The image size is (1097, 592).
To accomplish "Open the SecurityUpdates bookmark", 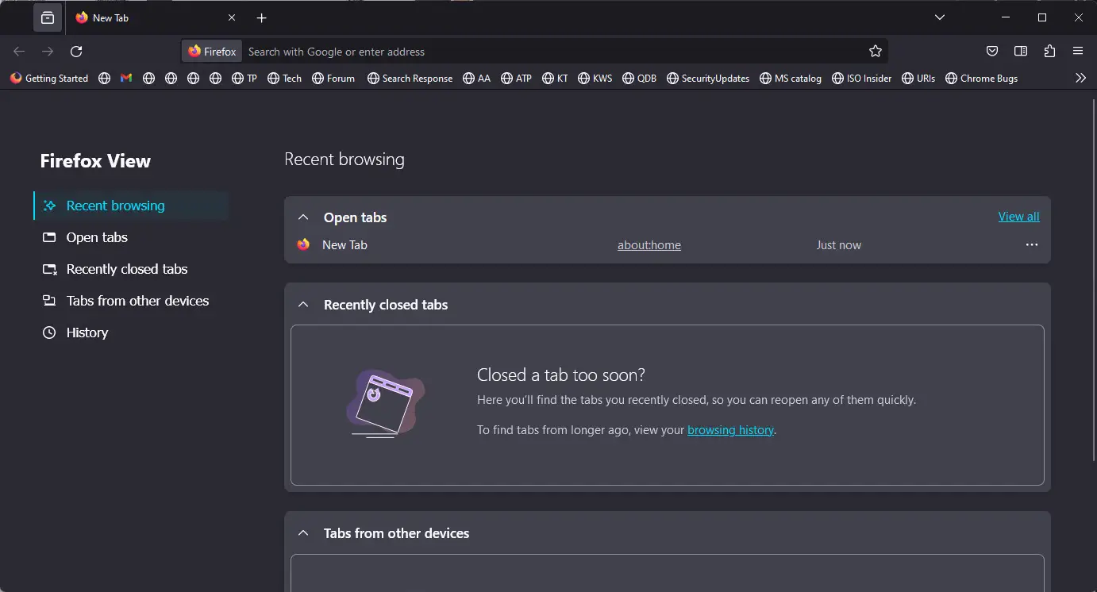I will pyautogui.click(x=708, y=79).
